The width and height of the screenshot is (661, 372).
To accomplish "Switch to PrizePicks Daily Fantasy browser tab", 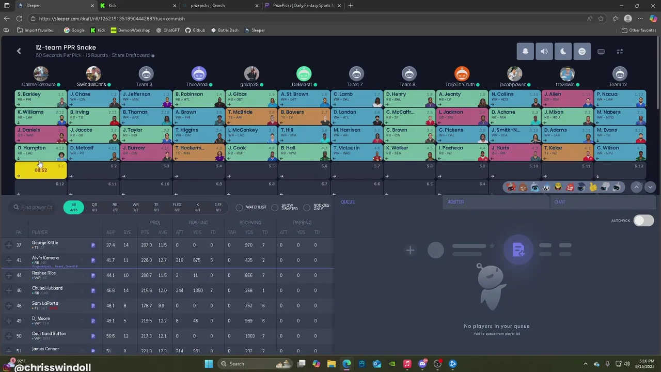I will (302, 5).
